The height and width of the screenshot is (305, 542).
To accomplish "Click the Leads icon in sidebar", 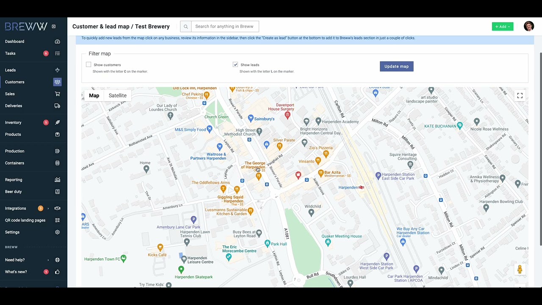I will coord(57,70).
